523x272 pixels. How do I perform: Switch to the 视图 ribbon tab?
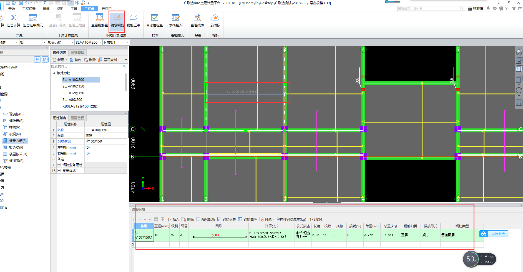(x=60, y=9)
